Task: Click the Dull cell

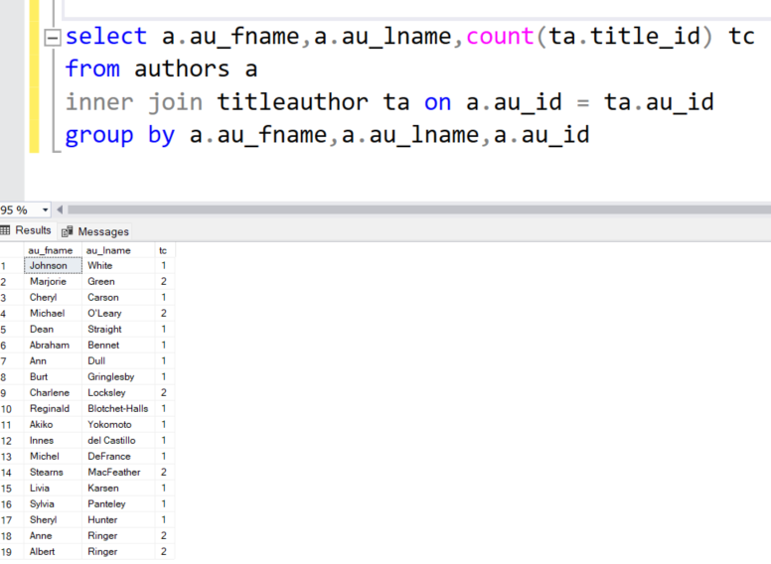Action: (118, 361)
